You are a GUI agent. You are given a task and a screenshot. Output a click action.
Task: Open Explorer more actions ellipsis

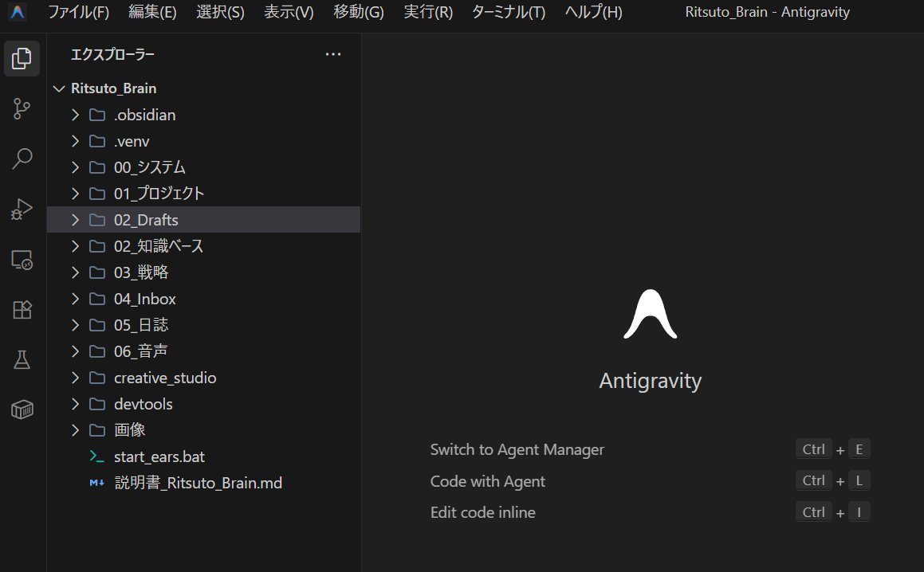click(x=333, y=54)
